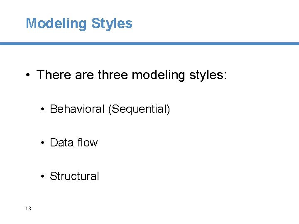Click the word 'styles:' in the main bullet
This screenshot has height=224, width=299.
208,75
